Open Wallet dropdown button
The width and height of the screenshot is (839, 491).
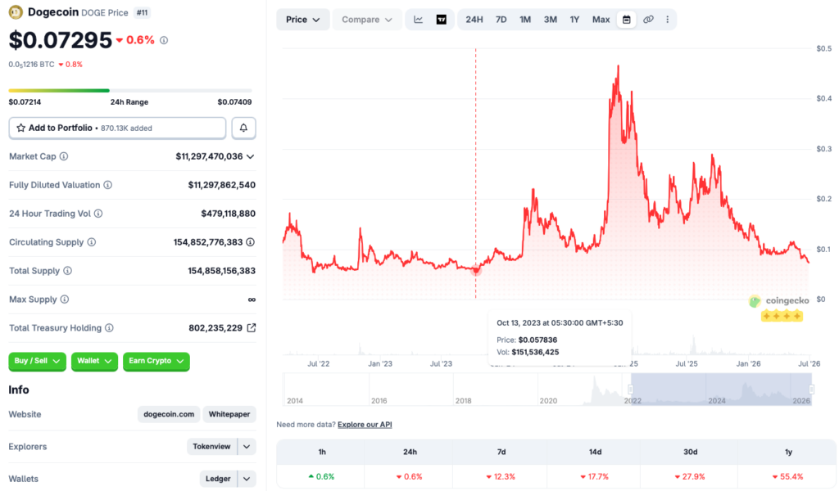[x=94, y=361]
